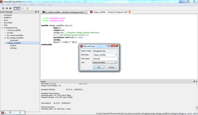
Task: Click the View name input field
Action: click(105, 59)
